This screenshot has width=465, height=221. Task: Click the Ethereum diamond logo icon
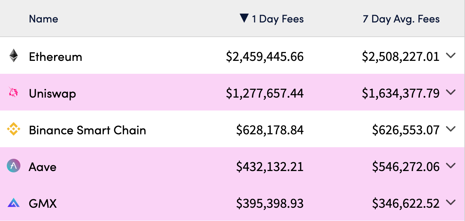[14, 56]
